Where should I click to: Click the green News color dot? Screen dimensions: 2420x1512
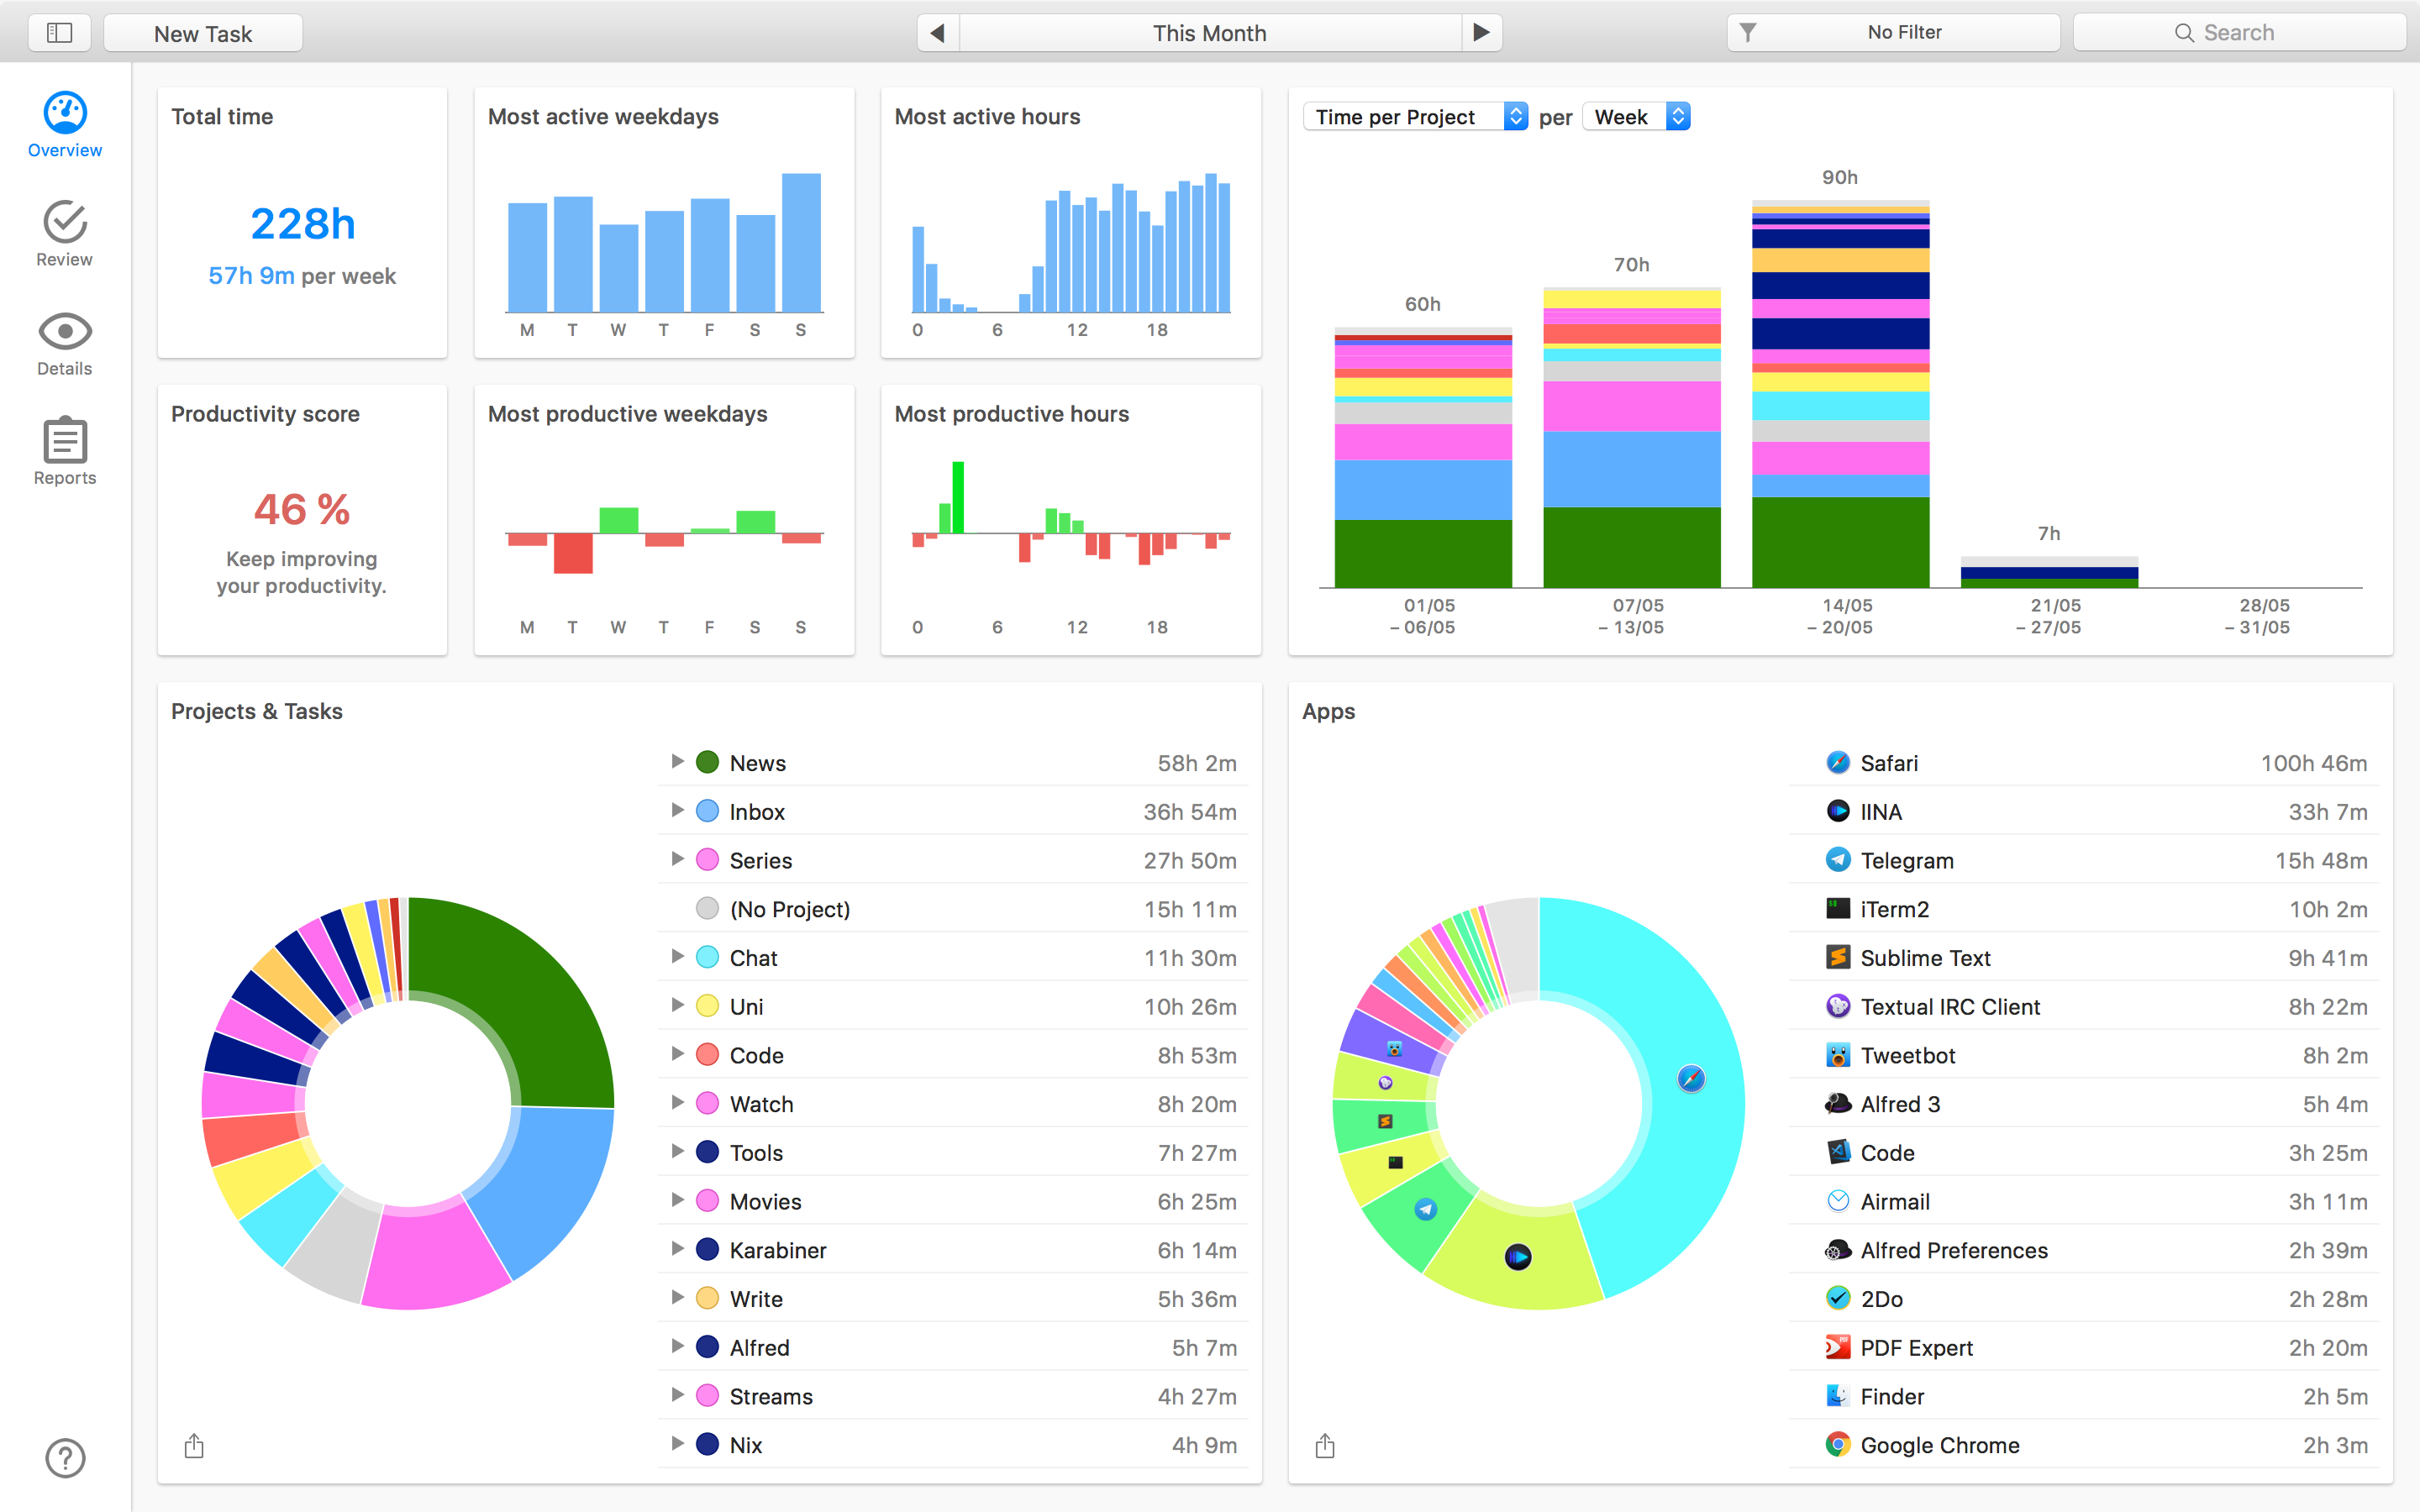[707, 762]
